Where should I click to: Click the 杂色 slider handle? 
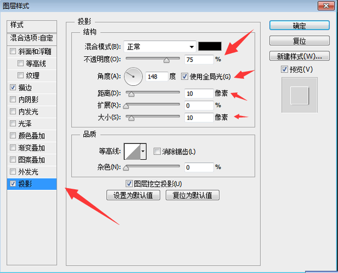coord(126,168)
